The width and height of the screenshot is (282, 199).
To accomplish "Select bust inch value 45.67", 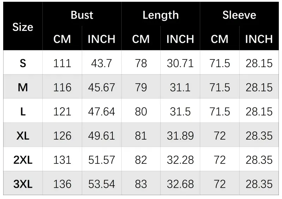I will (102, 87).
